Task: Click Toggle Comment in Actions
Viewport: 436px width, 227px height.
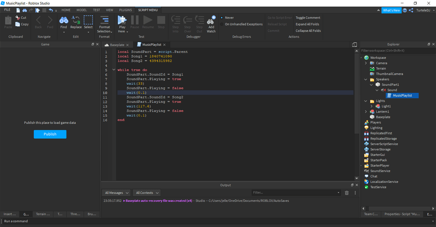Action: coord(308,17)
